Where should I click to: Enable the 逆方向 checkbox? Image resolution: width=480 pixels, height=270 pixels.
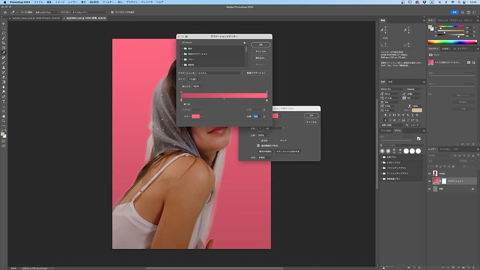pos(258,140)
